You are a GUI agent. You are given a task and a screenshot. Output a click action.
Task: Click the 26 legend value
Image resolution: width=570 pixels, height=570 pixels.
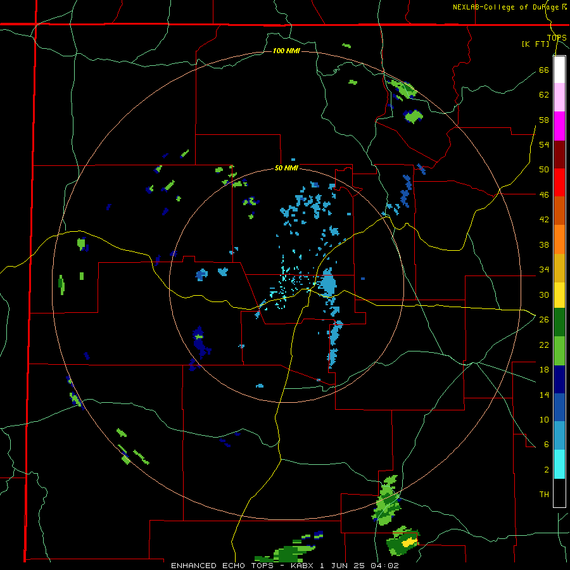[x=544, y=320]
